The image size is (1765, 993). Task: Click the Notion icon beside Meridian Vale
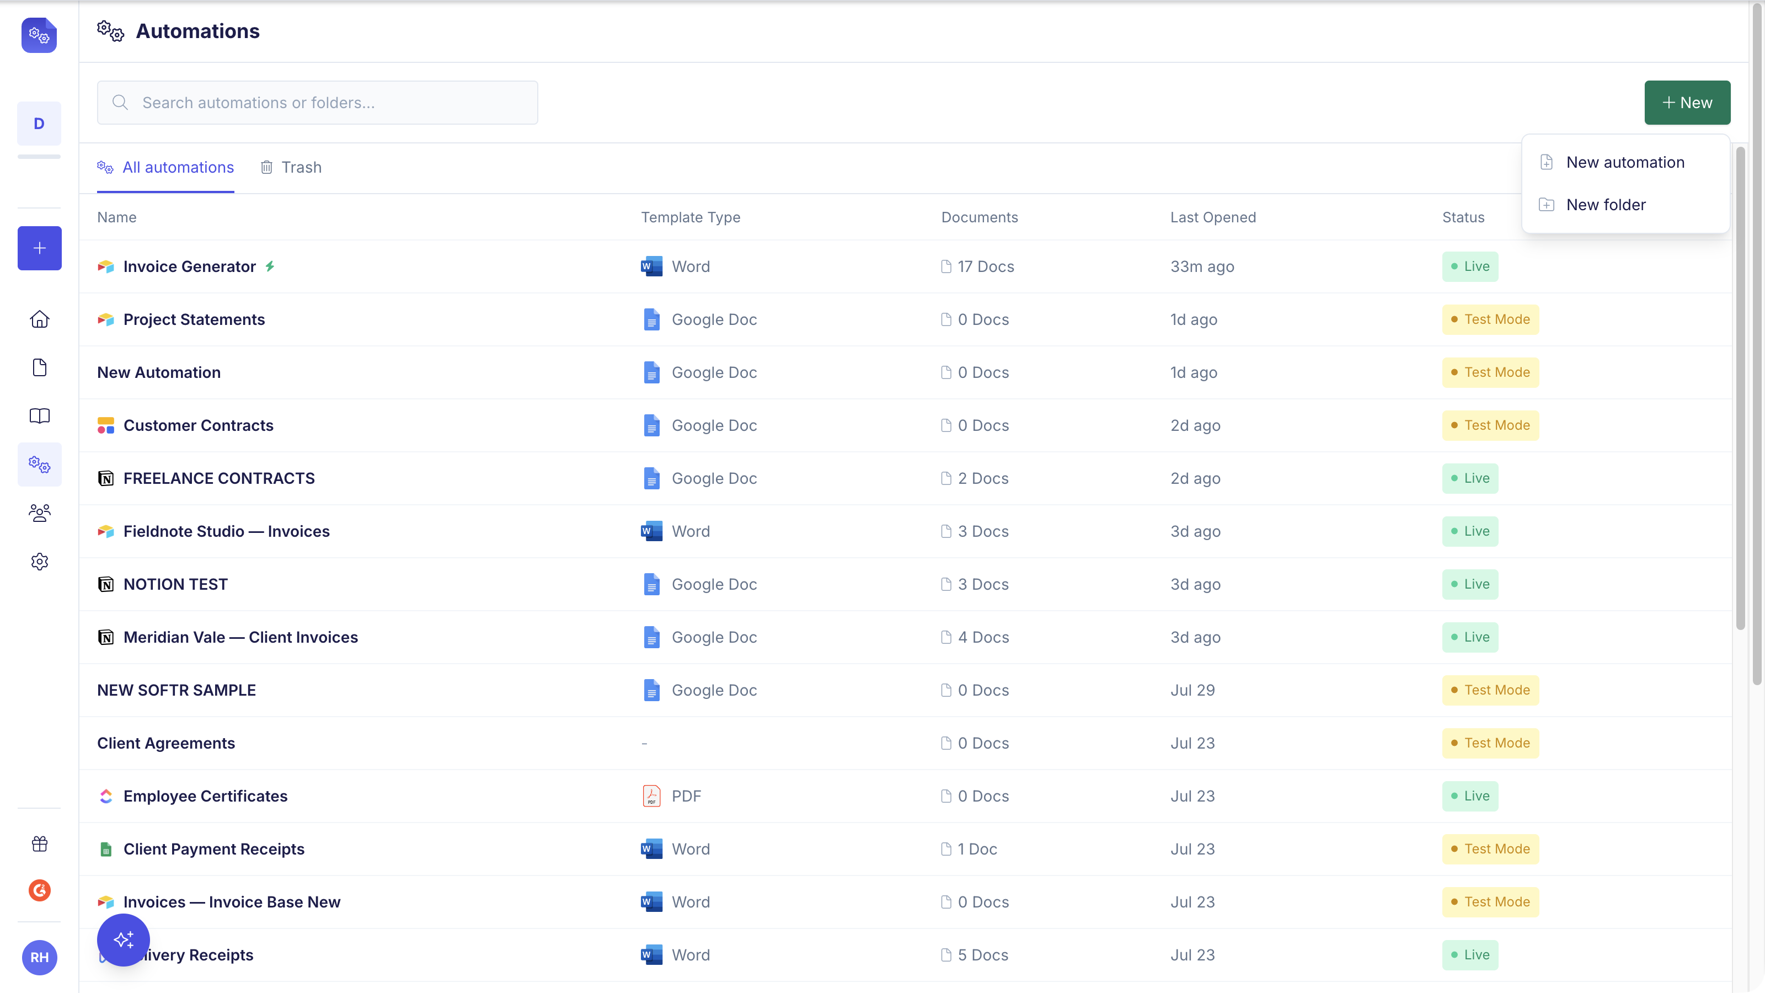[x=105, y=637]
